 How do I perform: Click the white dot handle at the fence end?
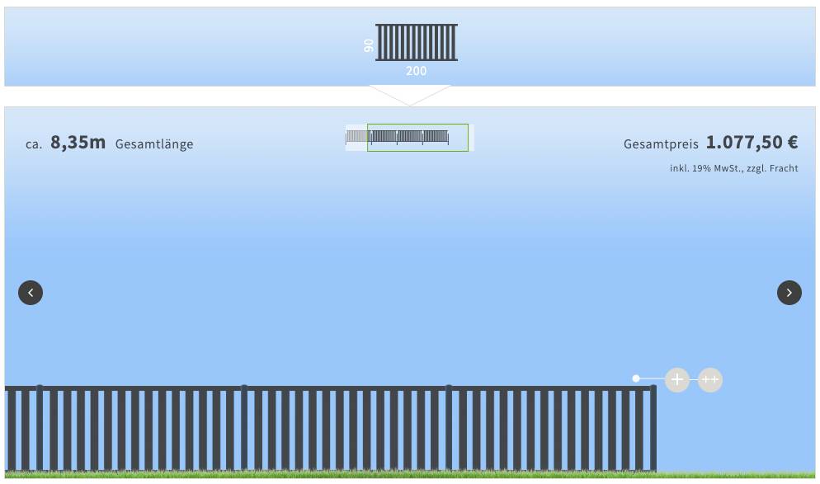636,378
